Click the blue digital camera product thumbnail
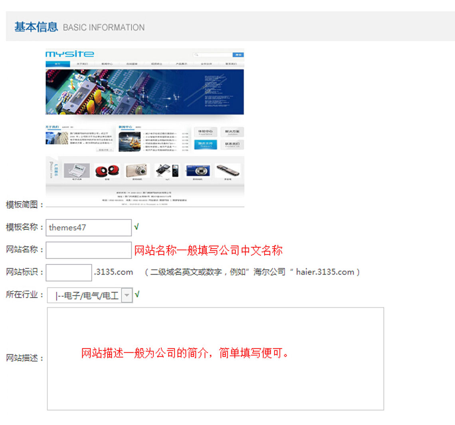The image size is (455, 425). pos(198,170)
